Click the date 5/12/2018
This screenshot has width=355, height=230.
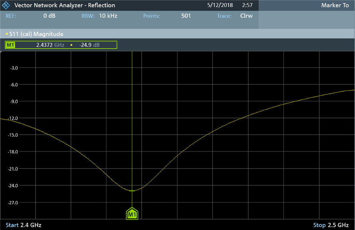click(220, 5)
